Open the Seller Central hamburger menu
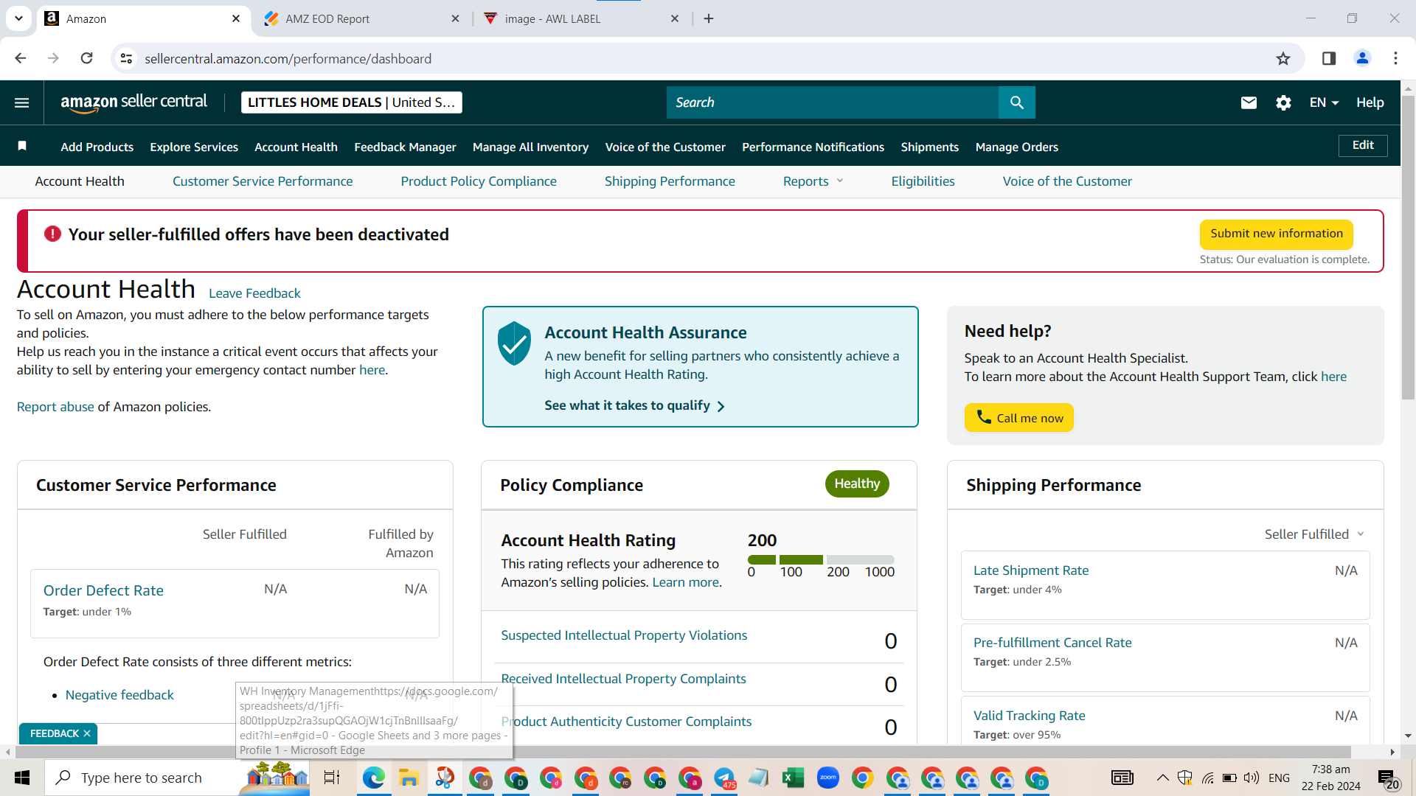This screenshot has height=796, width=1416. (22, 102)
